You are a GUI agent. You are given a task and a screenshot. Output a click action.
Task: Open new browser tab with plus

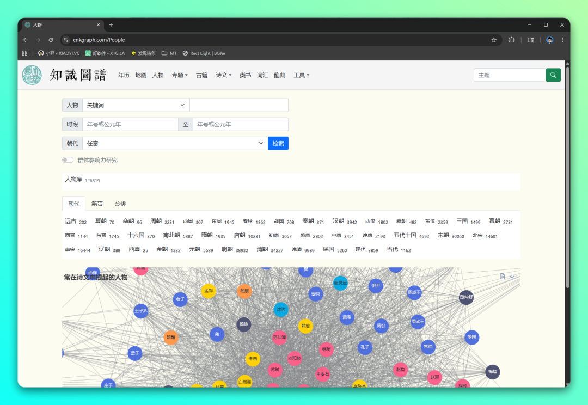pos(111,24)
